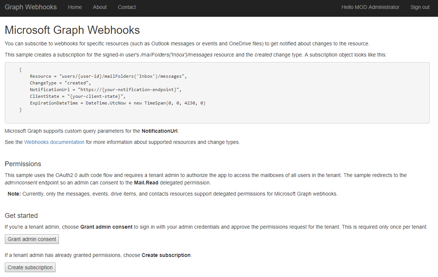The height and width of the screenshot is (277, 438).
Task: Click the Permissions heading
Action: 23,164
